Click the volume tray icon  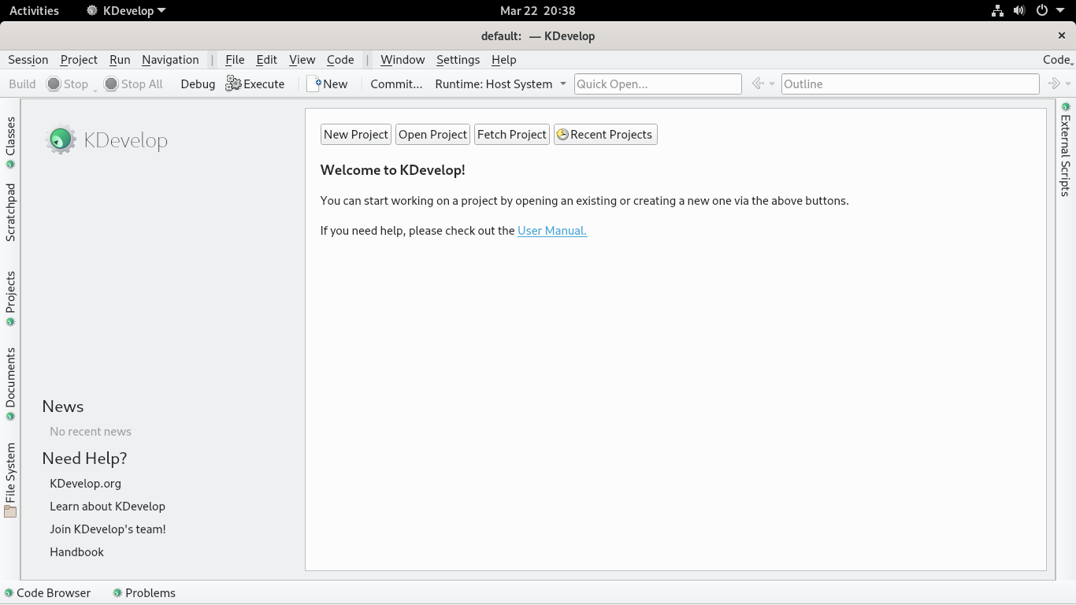[x=1019, y=11]
